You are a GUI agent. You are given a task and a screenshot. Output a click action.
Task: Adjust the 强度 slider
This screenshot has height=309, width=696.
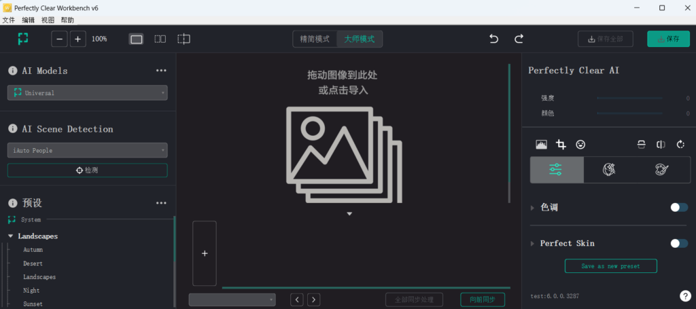[629, 98]
